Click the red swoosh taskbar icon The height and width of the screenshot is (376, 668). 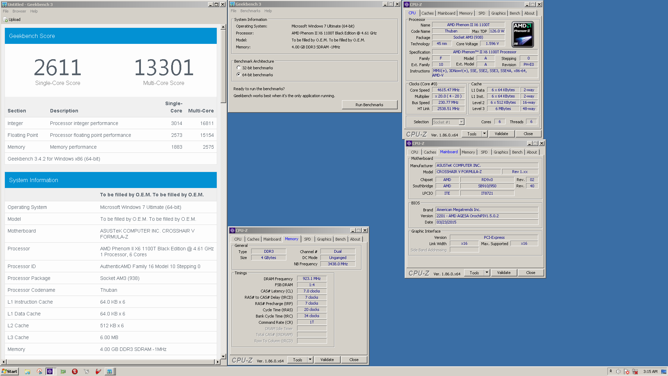click(x=98, y=371)
